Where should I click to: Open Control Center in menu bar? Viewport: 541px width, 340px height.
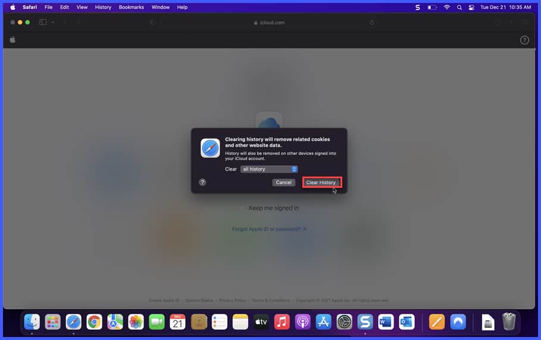pyautogui.click(x=471, y=7)
